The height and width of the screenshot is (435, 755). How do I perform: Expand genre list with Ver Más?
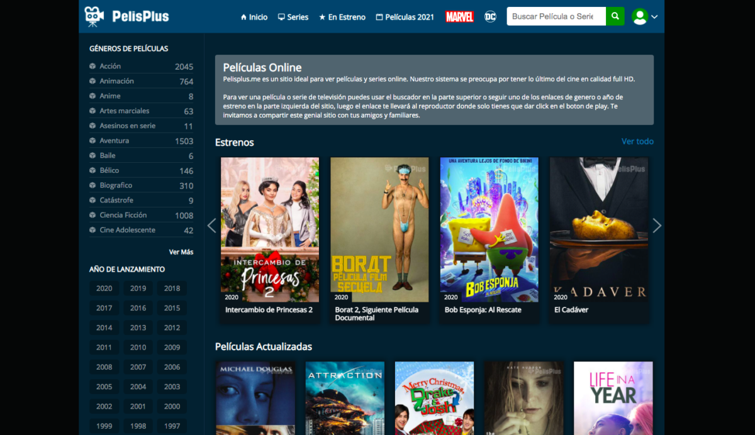tap(181, 252)
